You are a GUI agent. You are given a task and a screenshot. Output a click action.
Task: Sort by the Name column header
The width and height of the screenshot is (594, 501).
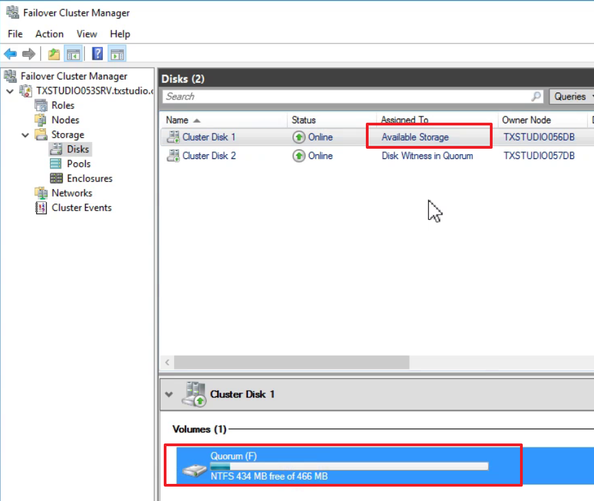tap(223, 120)
